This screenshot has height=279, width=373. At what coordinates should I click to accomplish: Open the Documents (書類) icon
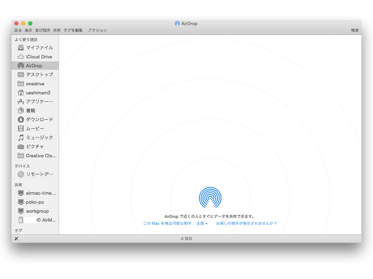[x=21, y=110]
